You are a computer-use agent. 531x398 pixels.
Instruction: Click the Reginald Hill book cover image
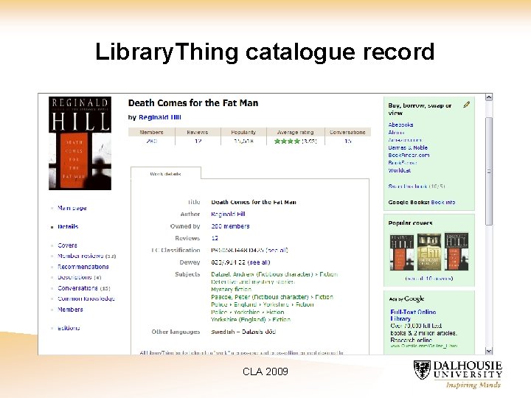click(x=80, y=143)
